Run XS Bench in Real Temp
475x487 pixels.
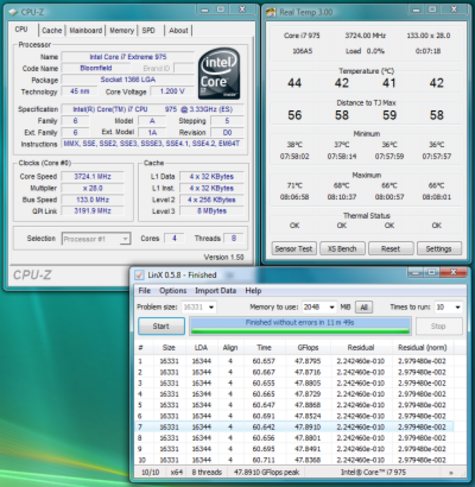click(x=342, y=249)
